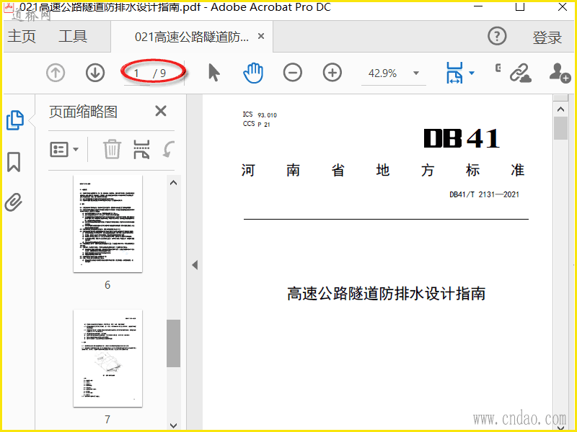Screen dimensions: 577x432
Task: Click the 登录 sign-in button
Action: pyautogui.click(x=547, y=37)
